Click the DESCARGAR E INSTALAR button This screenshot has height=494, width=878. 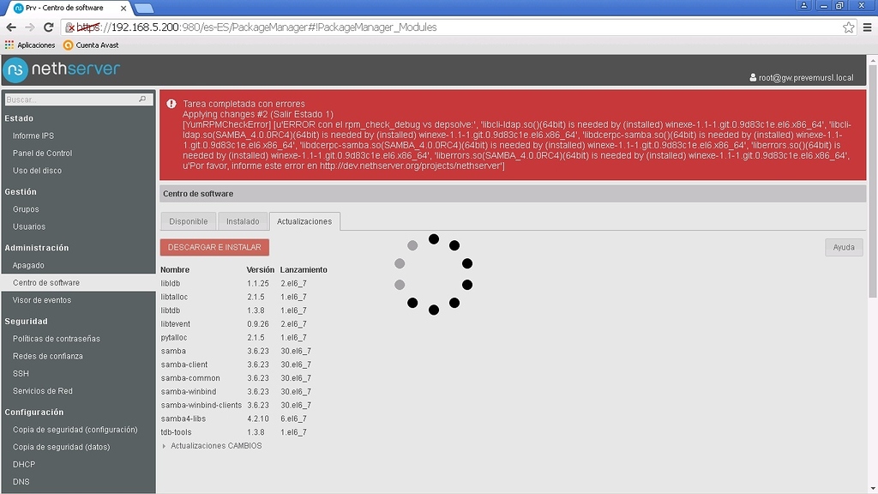point(214,246)
